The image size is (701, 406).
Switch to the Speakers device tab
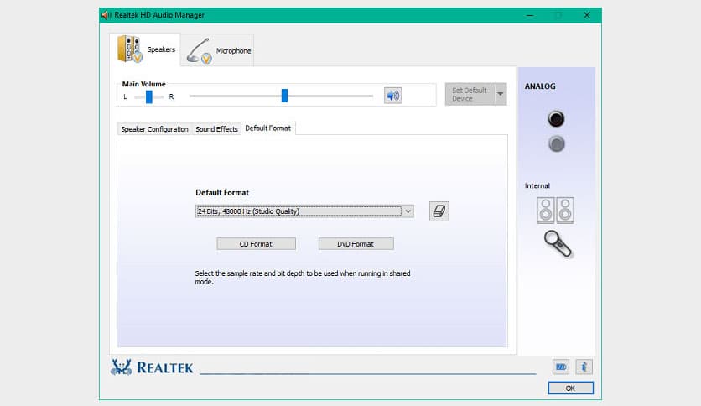[x=145, y=49]
